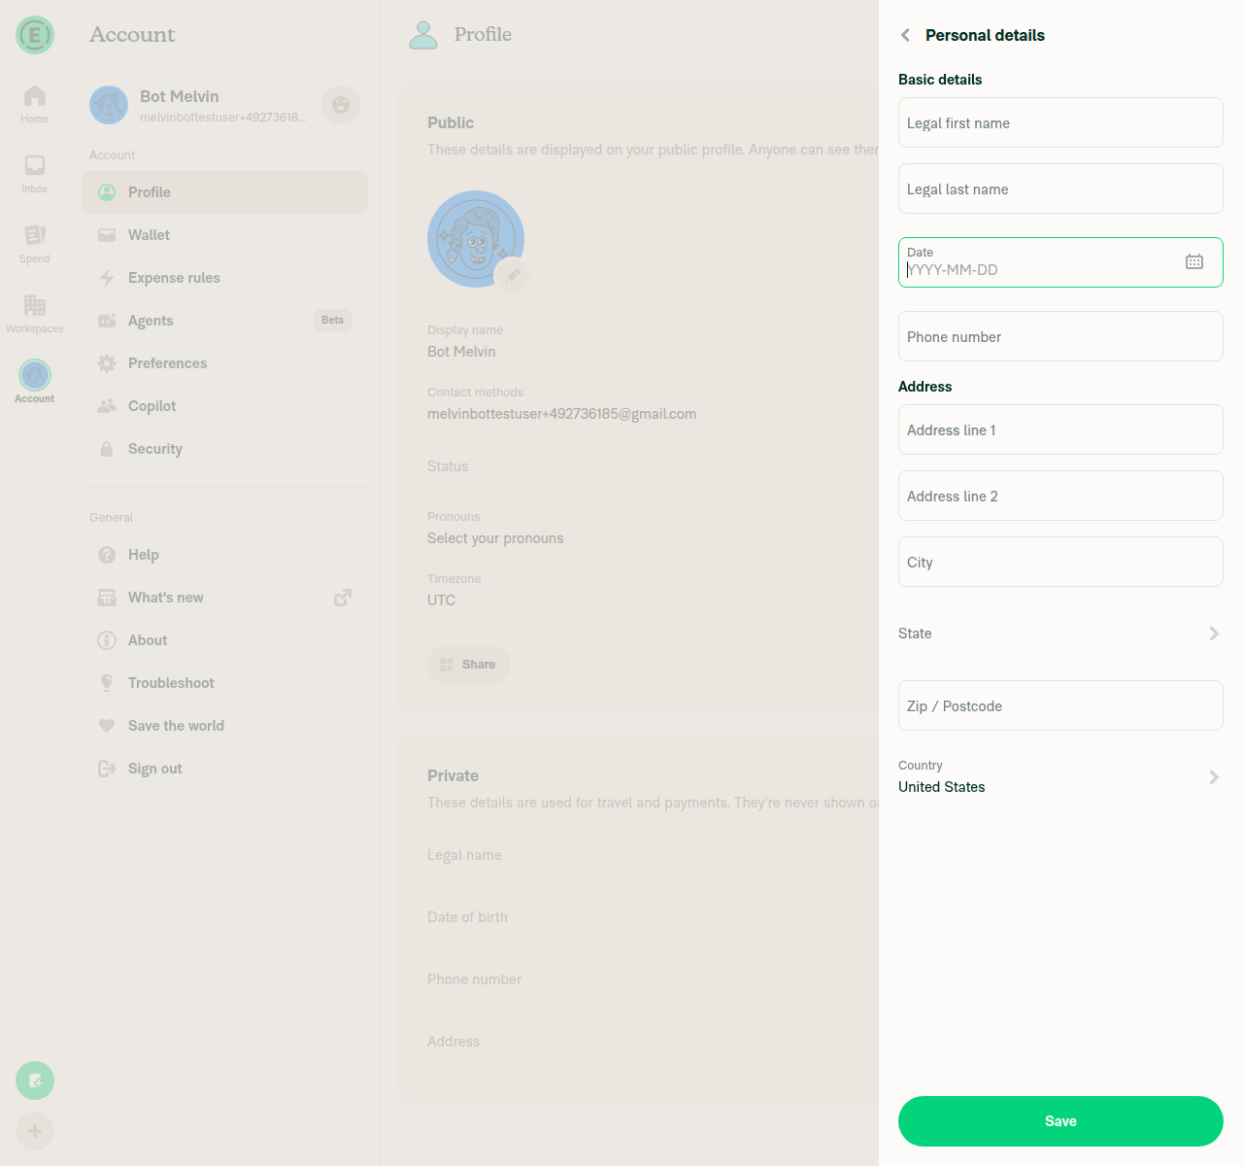Click the Share button
This screenshot has width=1243, height=1166.
click(469, 665)
